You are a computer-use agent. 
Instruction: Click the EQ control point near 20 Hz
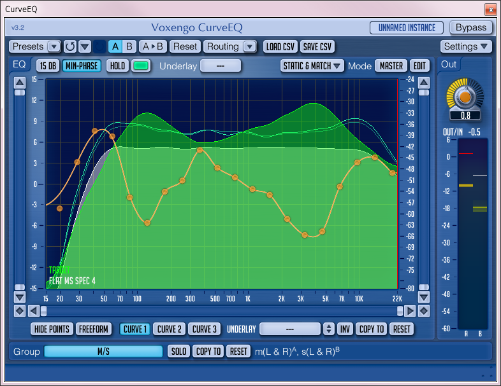[59, 209]
